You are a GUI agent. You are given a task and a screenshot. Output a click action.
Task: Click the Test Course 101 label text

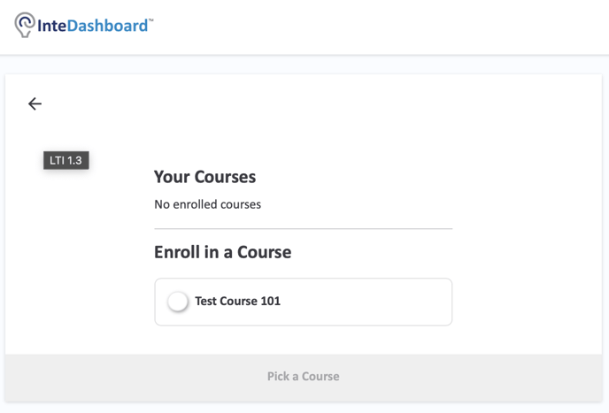pyautogui.click(x=238, y=302)
